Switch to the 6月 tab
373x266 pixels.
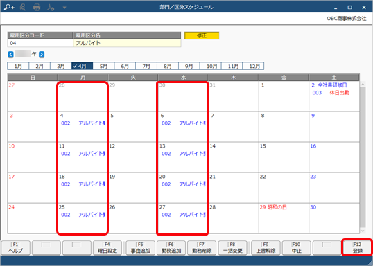tap(125, 66)
